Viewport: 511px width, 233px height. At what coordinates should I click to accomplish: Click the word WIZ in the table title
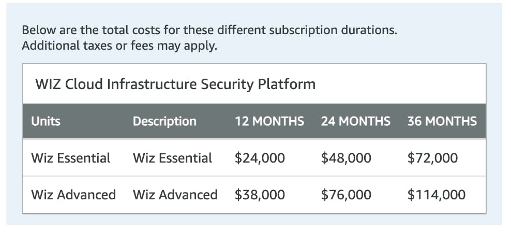[48, 84]
